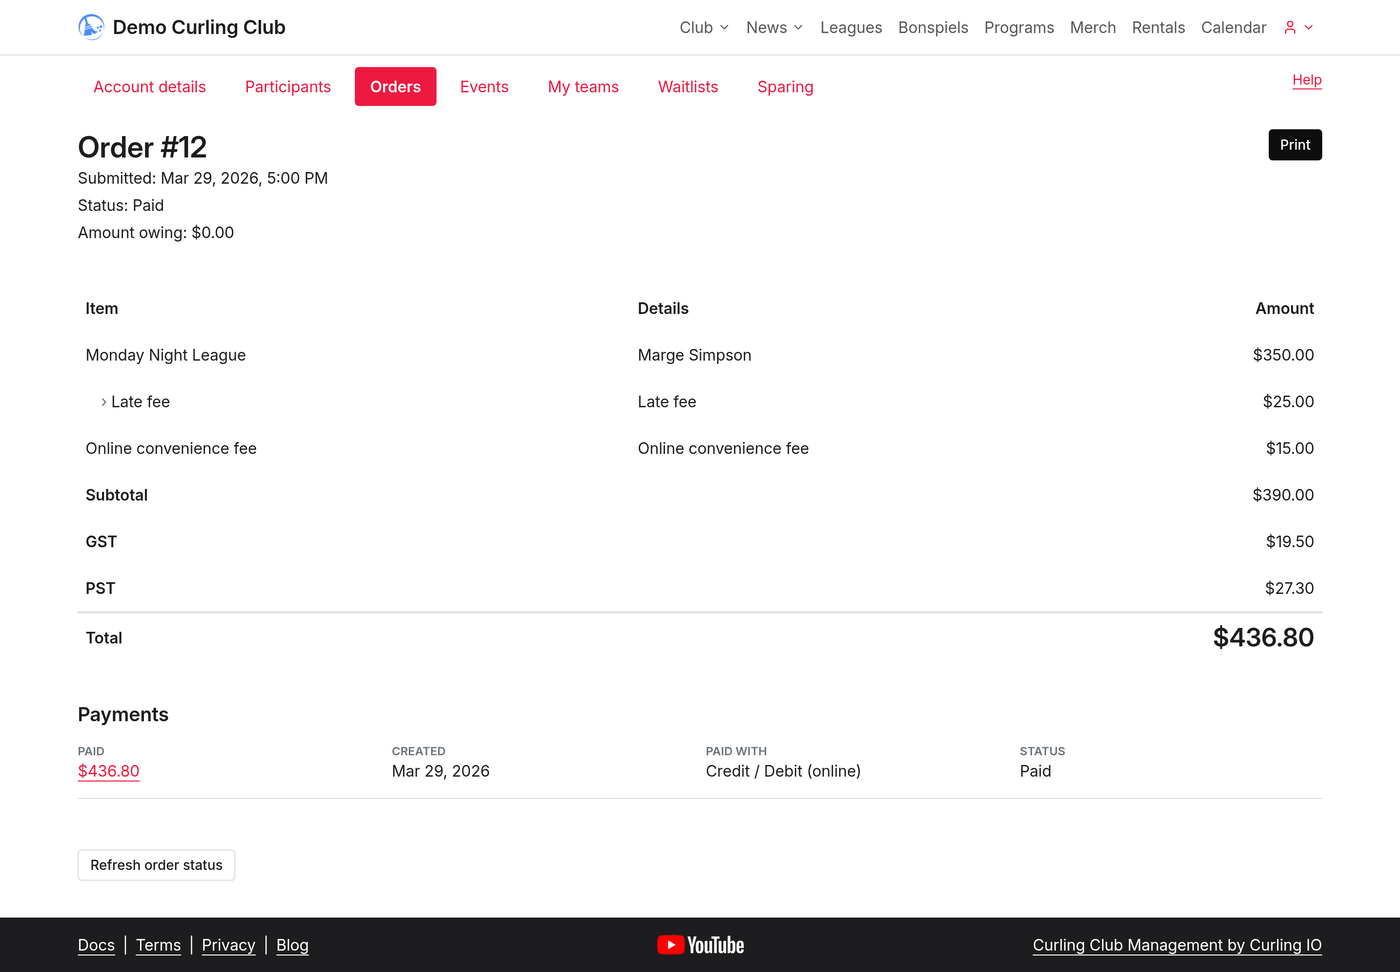Expand the Late fee row chevron
This screenshot has width=1400, height=972.
point(104,402)
